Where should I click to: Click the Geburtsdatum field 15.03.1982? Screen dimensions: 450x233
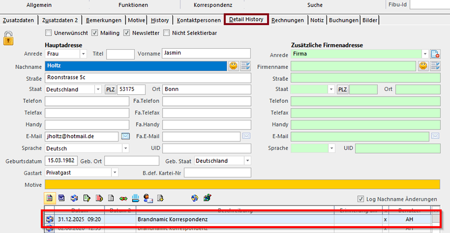pos(61,160)
